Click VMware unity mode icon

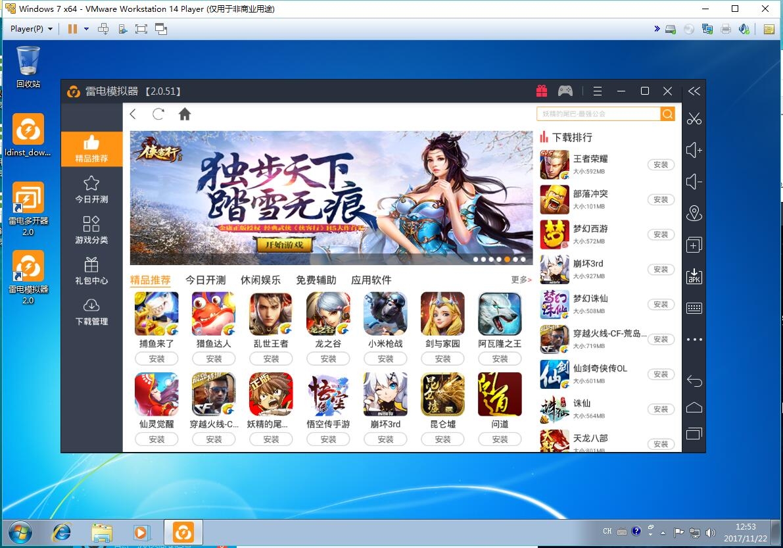tap(161, 29)
